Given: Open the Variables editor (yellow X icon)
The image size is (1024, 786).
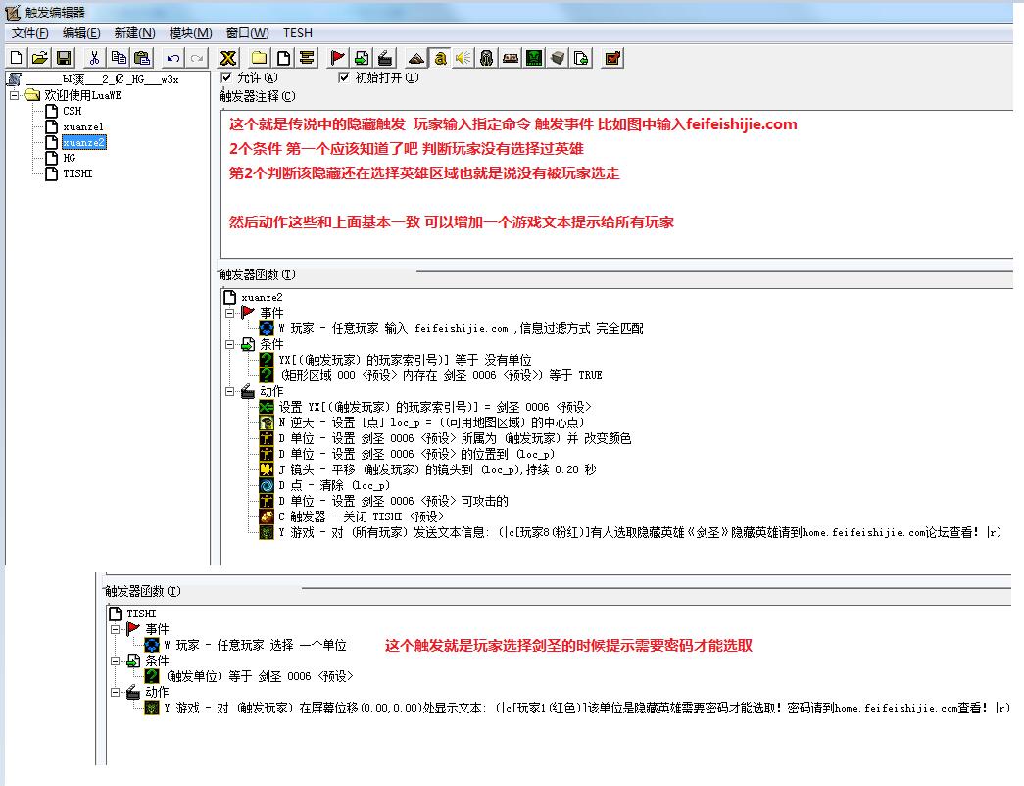Looking at the screenshot, I should click(227, 58).
